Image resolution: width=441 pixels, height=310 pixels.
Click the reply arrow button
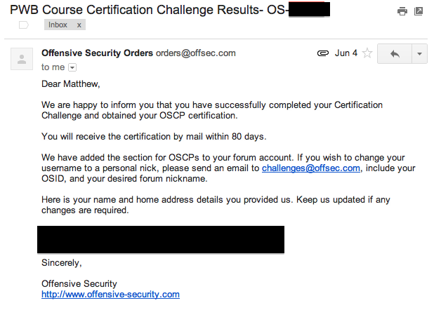[x=395, y=54]
